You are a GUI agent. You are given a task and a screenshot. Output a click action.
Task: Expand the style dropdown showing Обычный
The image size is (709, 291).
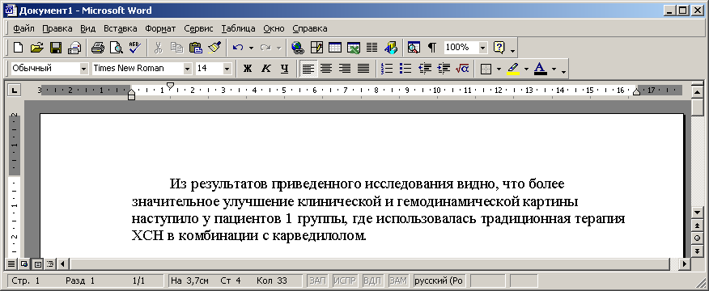click(x=83, y=69)
